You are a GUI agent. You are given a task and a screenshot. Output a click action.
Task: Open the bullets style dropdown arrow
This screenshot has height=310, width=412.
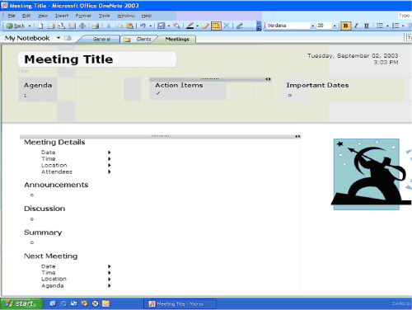coord(387,26)
